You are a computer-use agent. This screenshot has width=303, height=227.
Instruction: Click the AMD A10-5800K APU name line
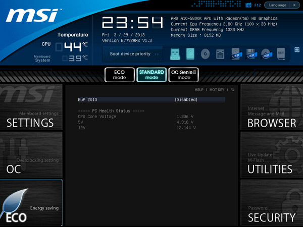[x=224, y=18]
